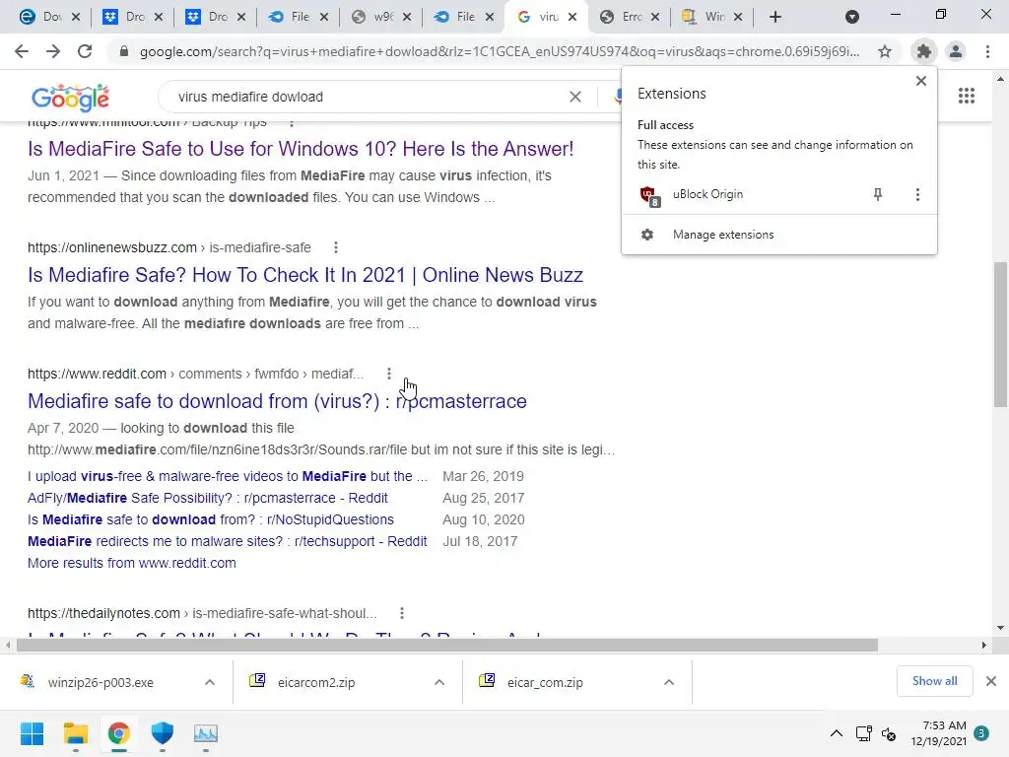Select uBlock Origin extension entry

coord(707,194)
